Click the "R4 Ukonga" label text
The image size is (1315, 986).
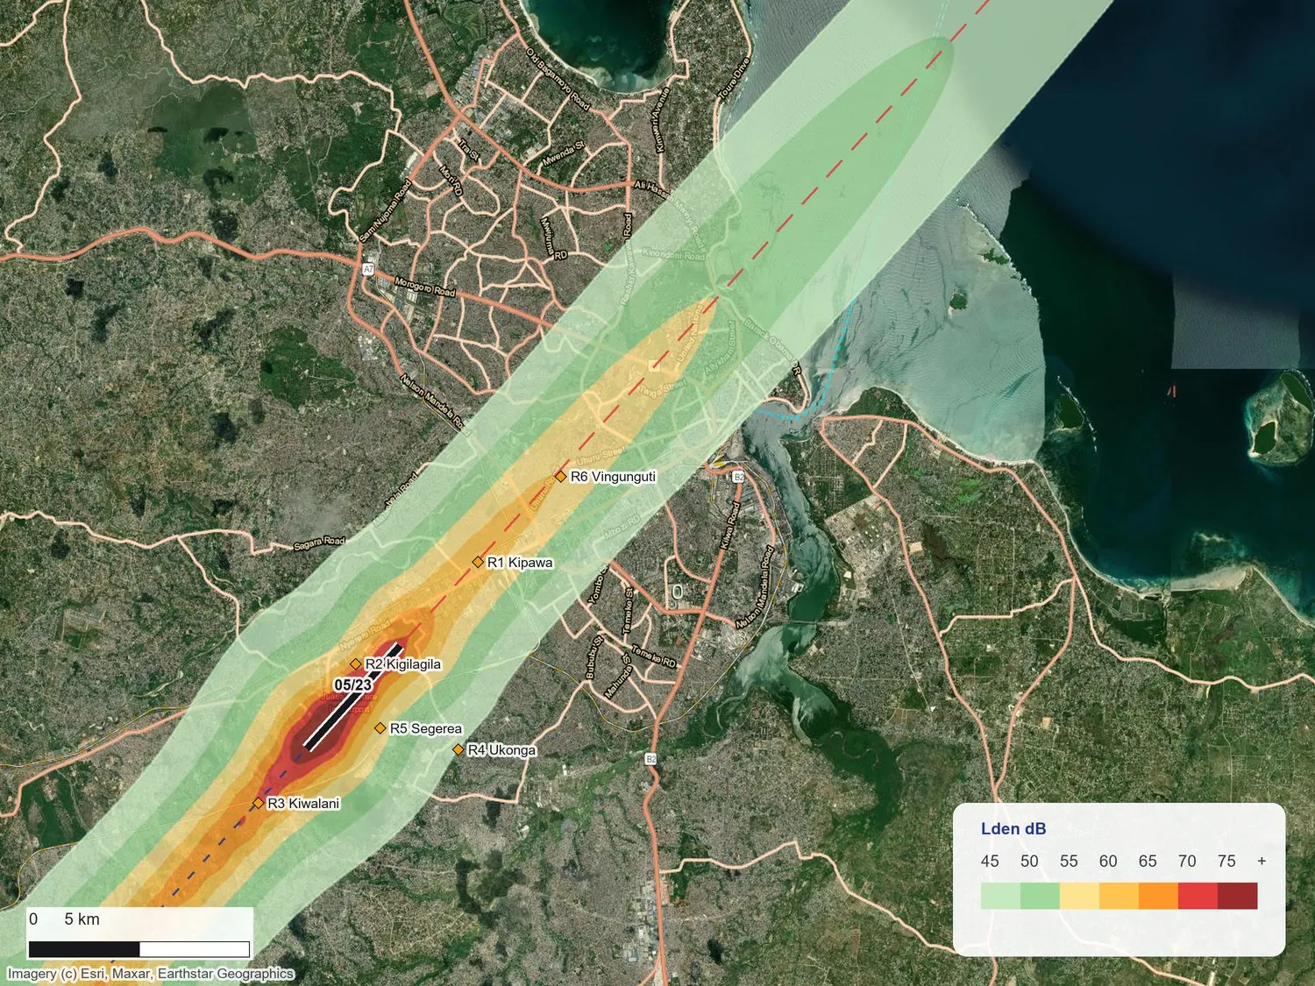click(x=501, y=750)
